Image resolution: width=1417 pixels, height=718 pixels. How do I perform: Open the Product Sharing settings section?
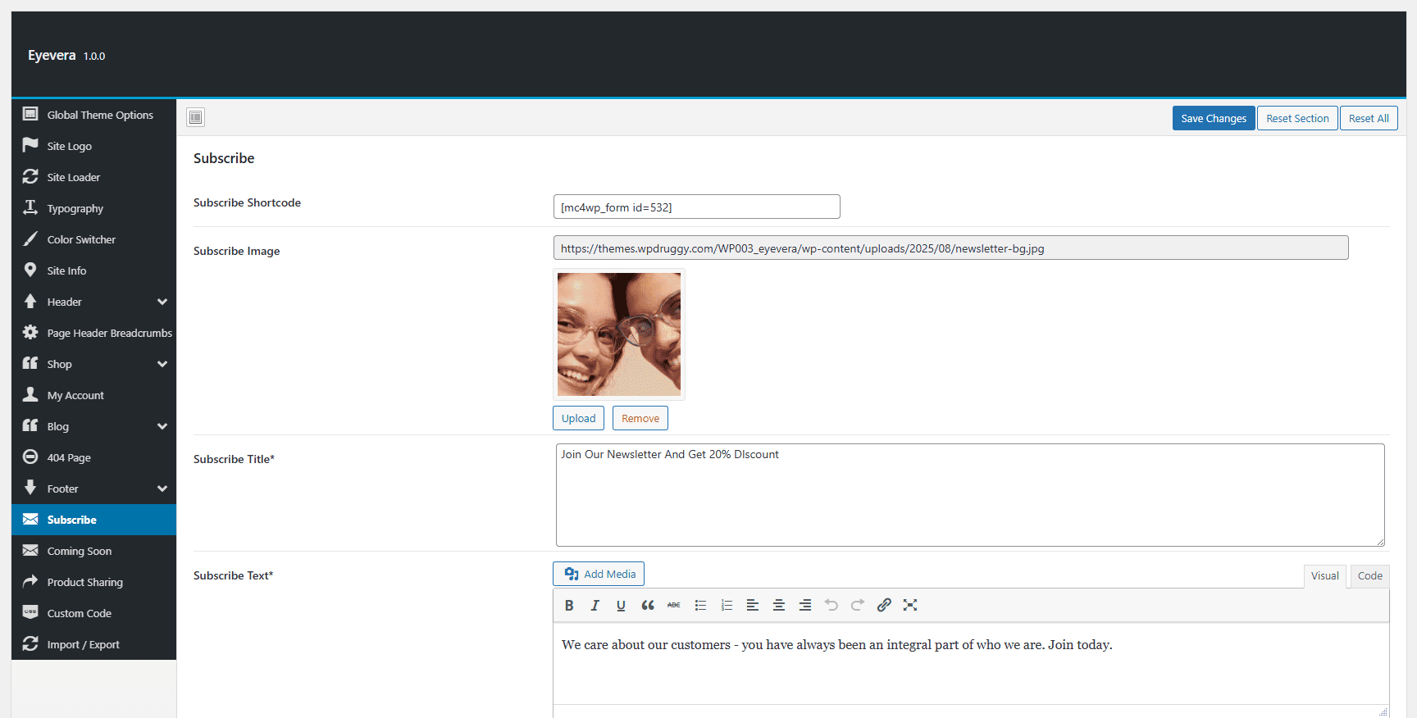point(93,582)
